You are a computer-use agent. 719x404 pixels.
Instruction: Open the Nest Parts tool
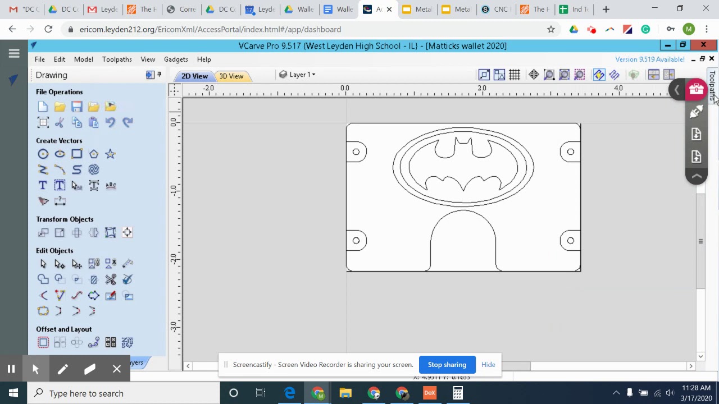pos(128,342)
